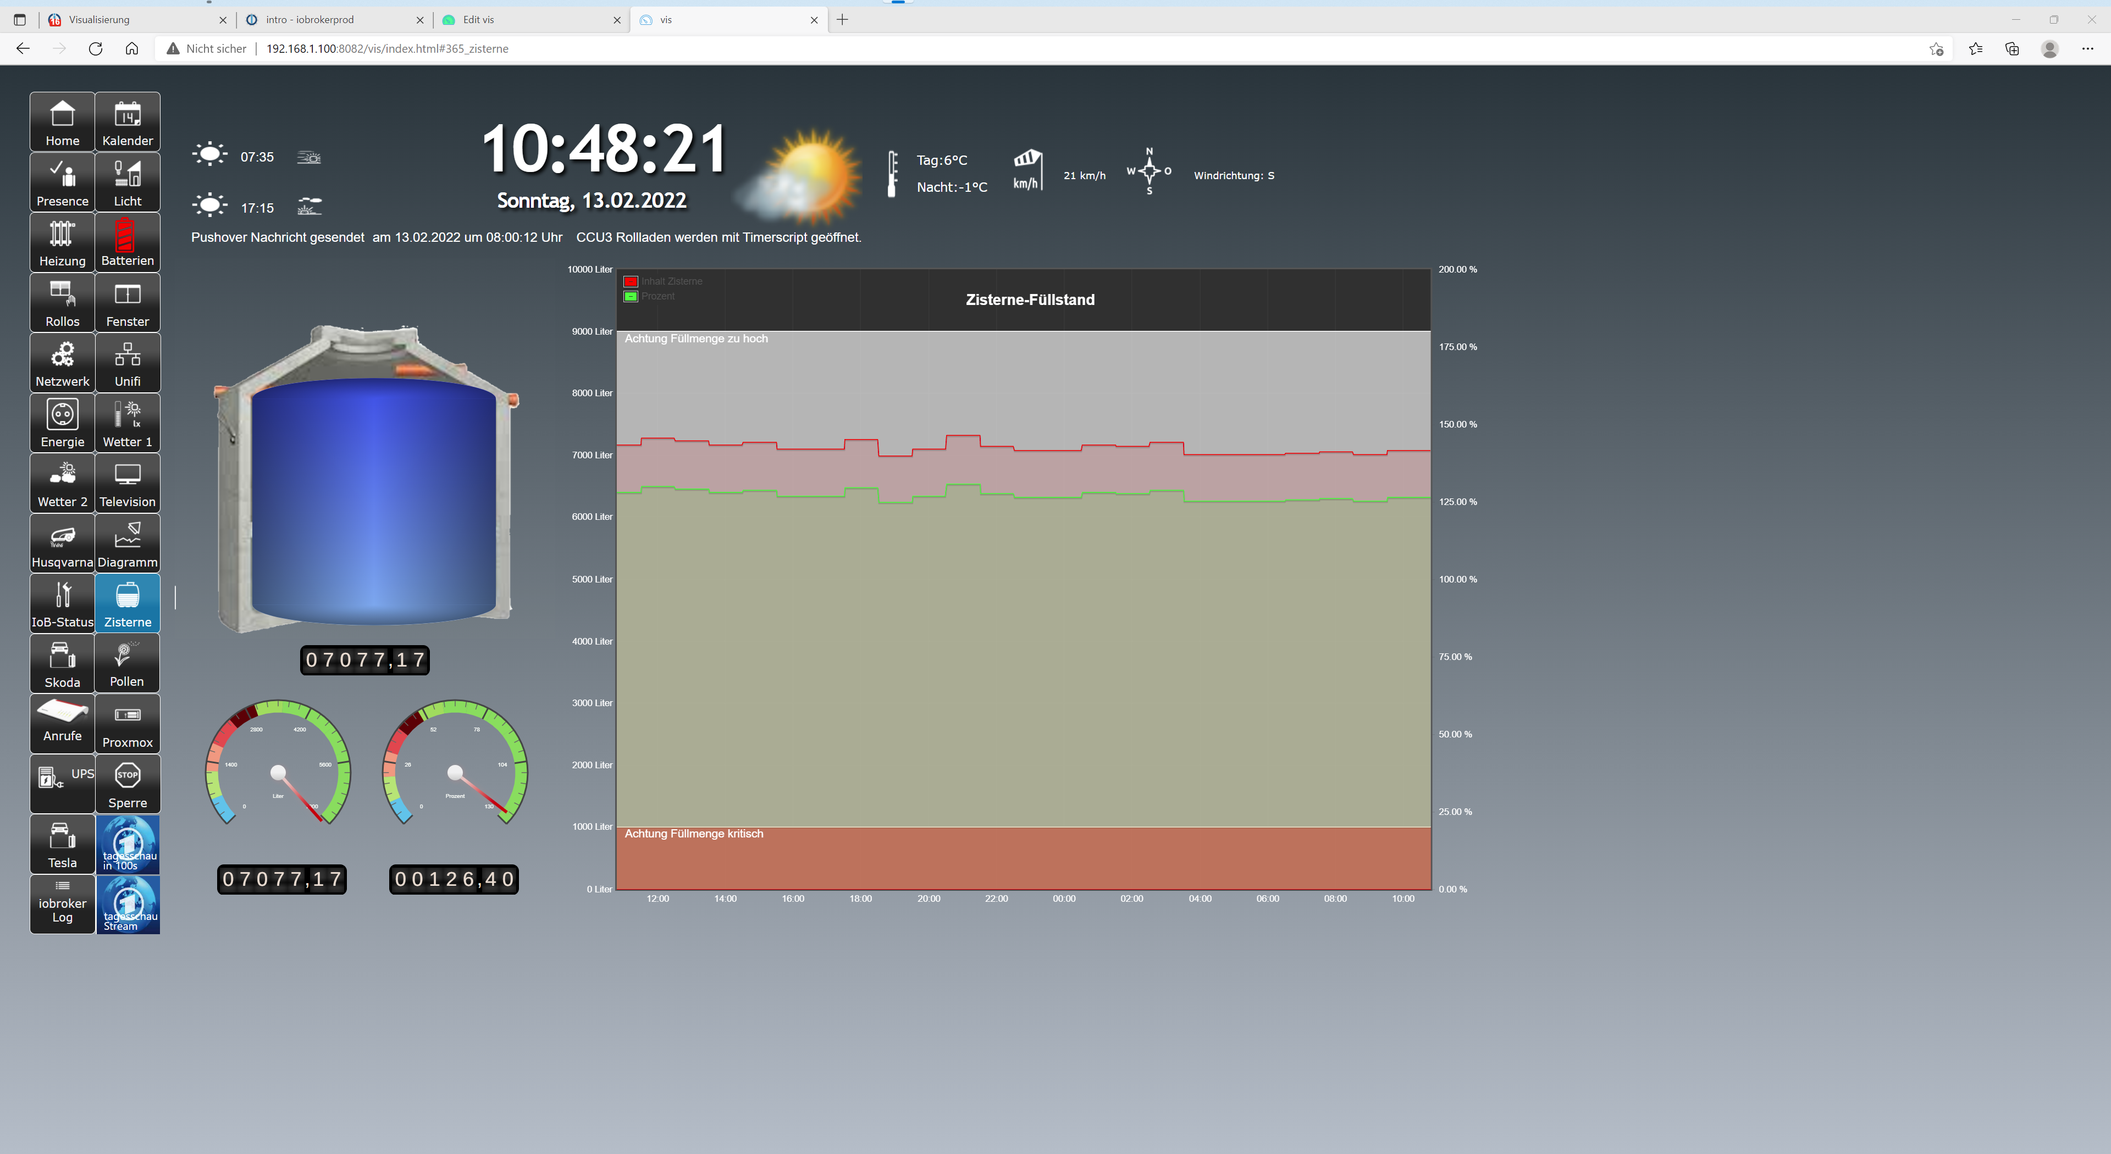Open the Rollos shutter tile
The image size is (2111, 1154).
[x=62, y=302]
